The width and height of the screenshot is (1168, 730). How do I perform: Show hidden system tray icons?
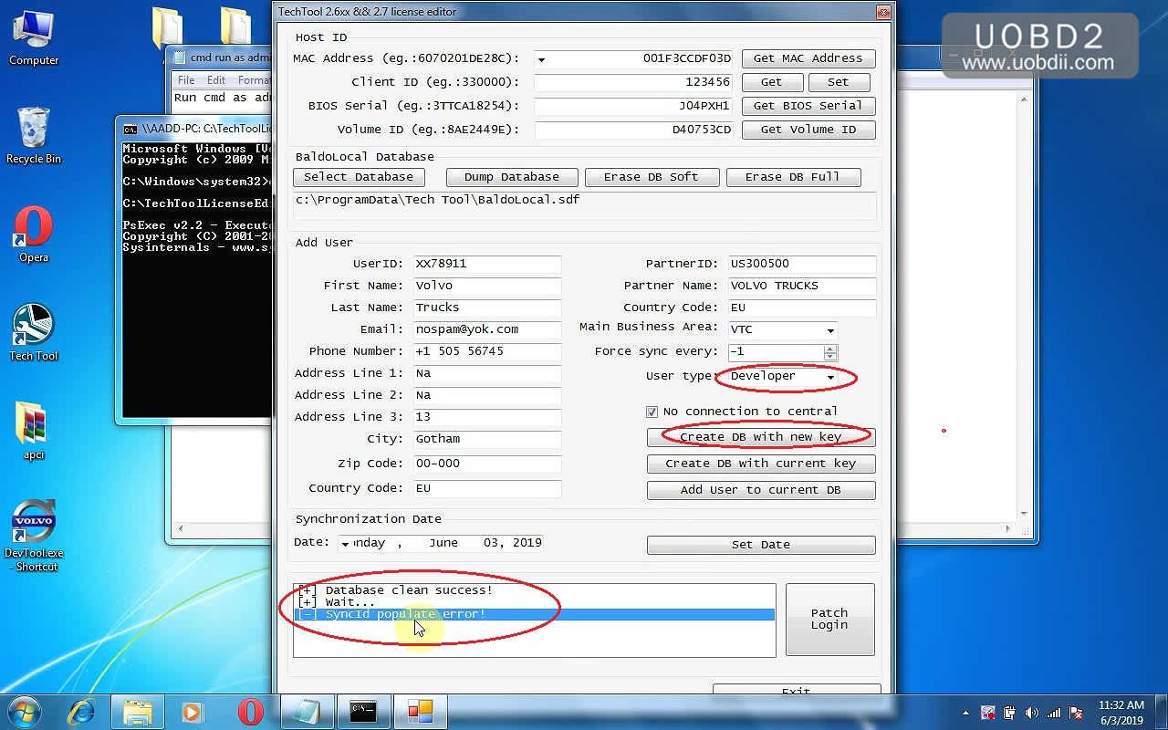(965, 713)
